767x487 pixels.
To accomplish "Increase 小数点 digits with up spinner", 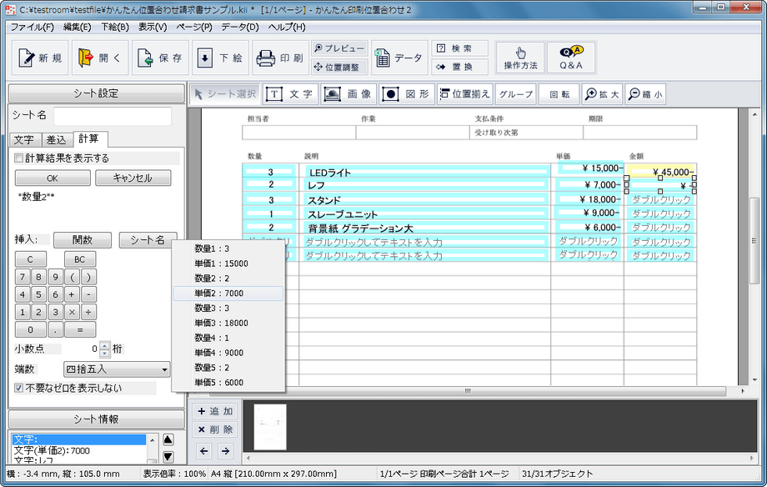I will click(x=105, y=345).
